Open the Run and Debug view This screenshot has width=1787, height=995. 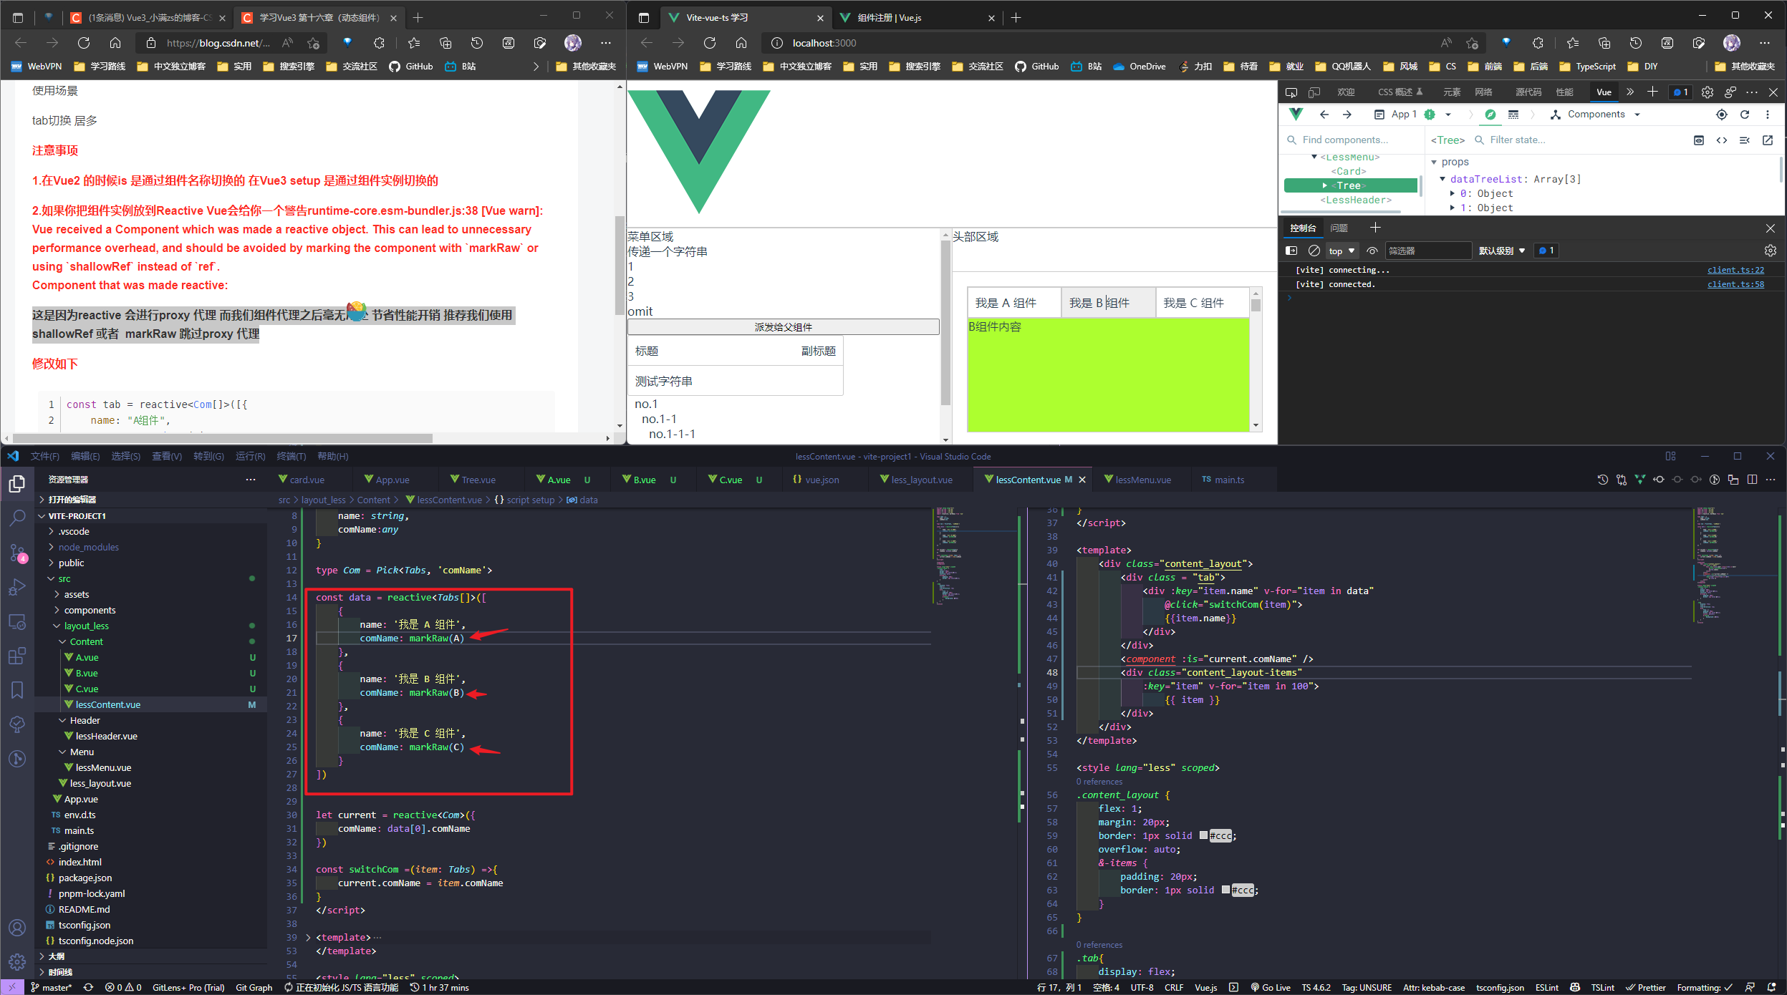(x=17, y=587)
